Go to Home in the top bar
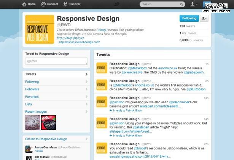This screenshot has width=234, height=160. click(29, 4)
